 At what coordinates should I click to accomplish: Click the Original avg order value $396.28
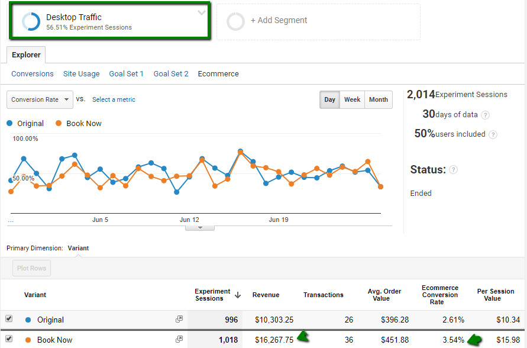[x=395, y=320]
